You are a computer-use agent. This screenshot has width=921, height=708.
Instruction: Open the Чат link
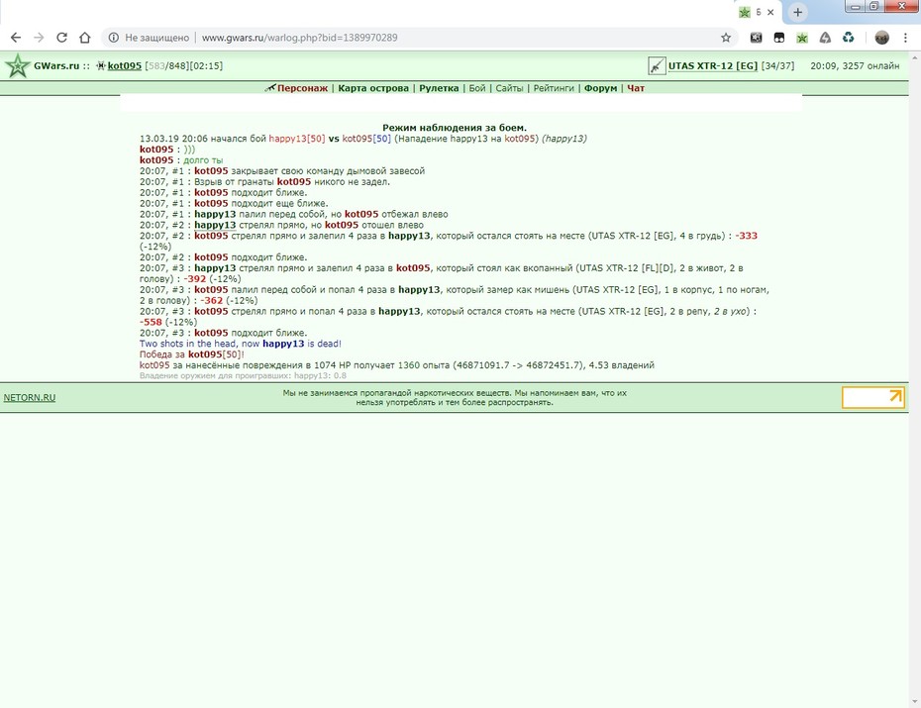coord(636,88)
